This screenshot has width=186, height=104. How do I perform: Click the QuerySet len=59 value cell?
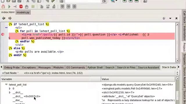click(x=137, y=85)
